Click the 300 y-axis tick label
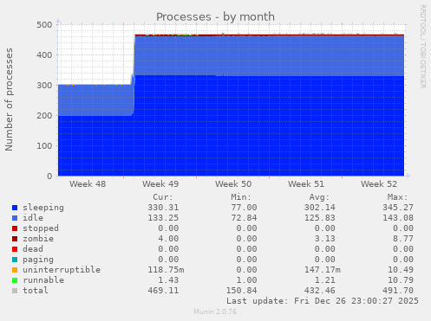The width and height of the screenshot is (431, 321). tap(44, 86)
